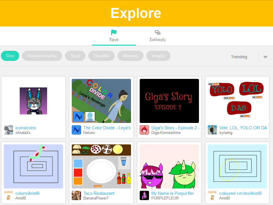
Task: Open xXnalaXx user avatar
Action: tap(8, 130)
